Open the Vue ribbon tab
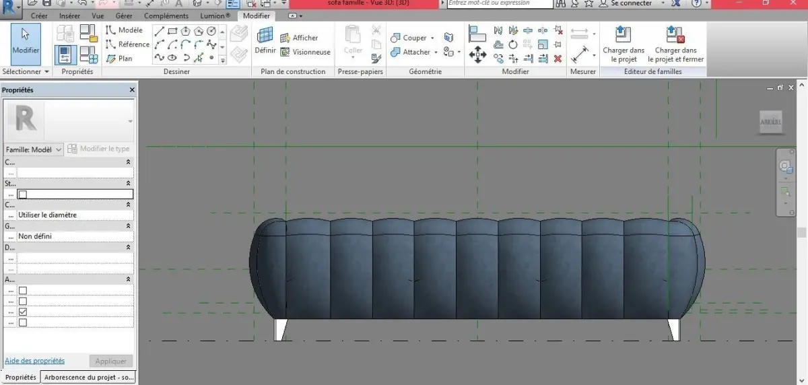808x385 pixels. coord(98,15)
